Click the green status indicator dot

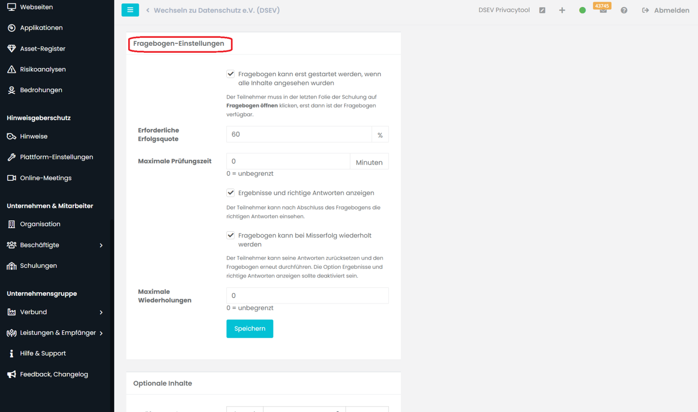(x=582, y=10)
